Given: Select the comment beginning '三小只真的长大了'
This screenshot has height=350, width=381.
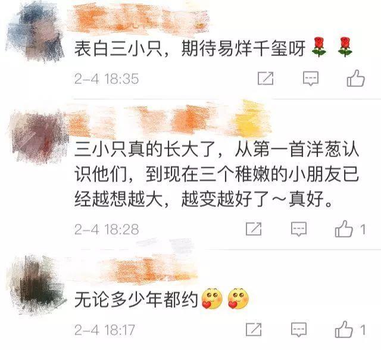Looking at the screenshot, I should point(217,174).
